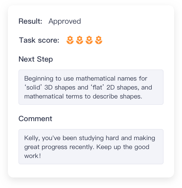
Task: Click the phrase '3D shapes' in Next Step
Action: tap(60, 87)
